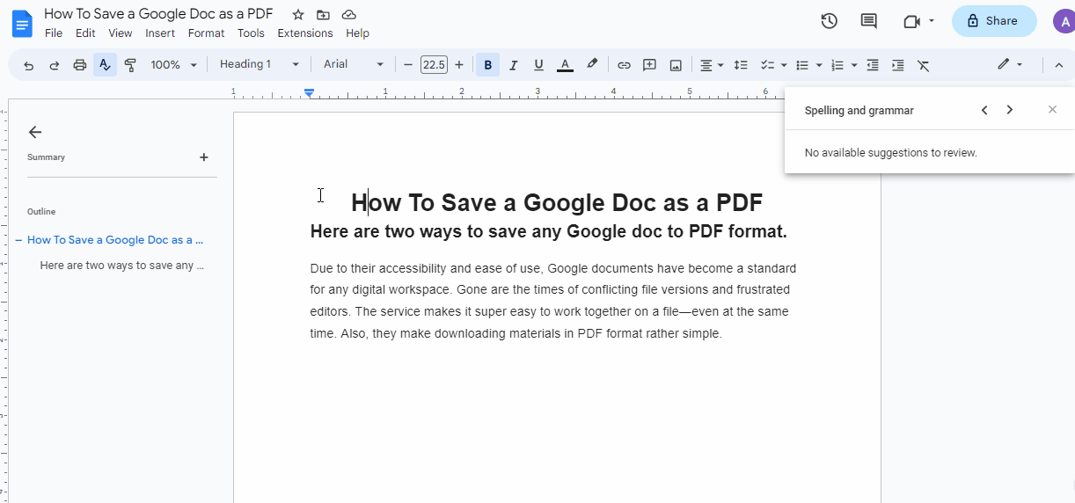Insert a checklist
The height and width of the screenshot is (503, 1075).
point(767,65)
